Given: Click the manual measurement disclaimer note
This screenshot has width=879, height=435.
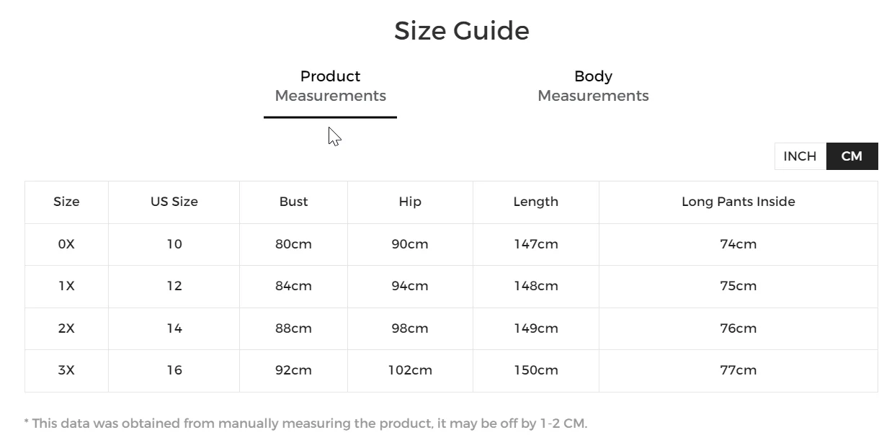Looking at the screenshot, I should [305, 423].
